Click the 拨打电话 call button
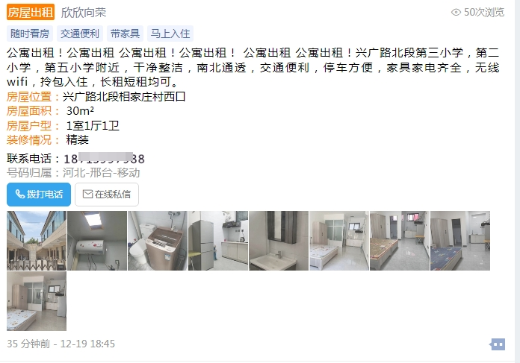The width and height of the screenshot is (520, 363). point(39,195)
